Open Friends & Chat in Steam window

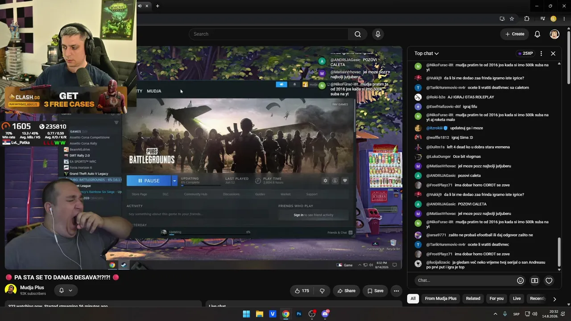pos(340,232)
